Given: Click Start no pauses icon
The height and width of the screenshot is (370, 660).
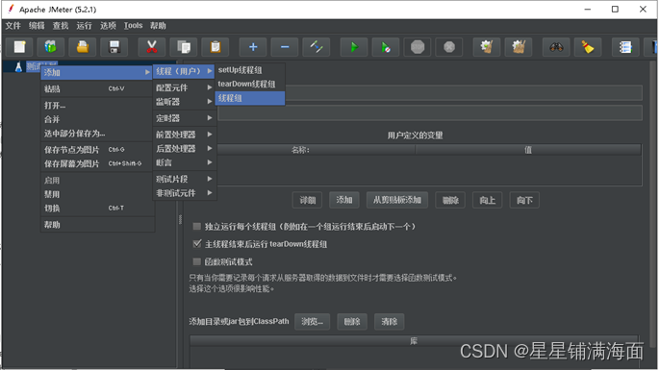Looking at the screenshot, I should coord(386,47).
